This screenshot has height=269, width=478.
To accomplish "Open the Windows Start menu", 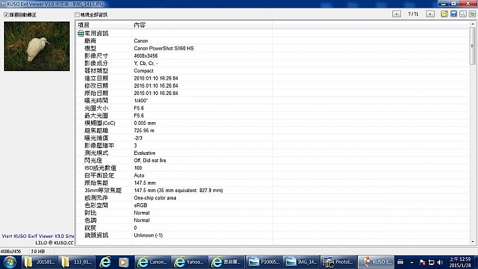I will (x=10, y=262).
